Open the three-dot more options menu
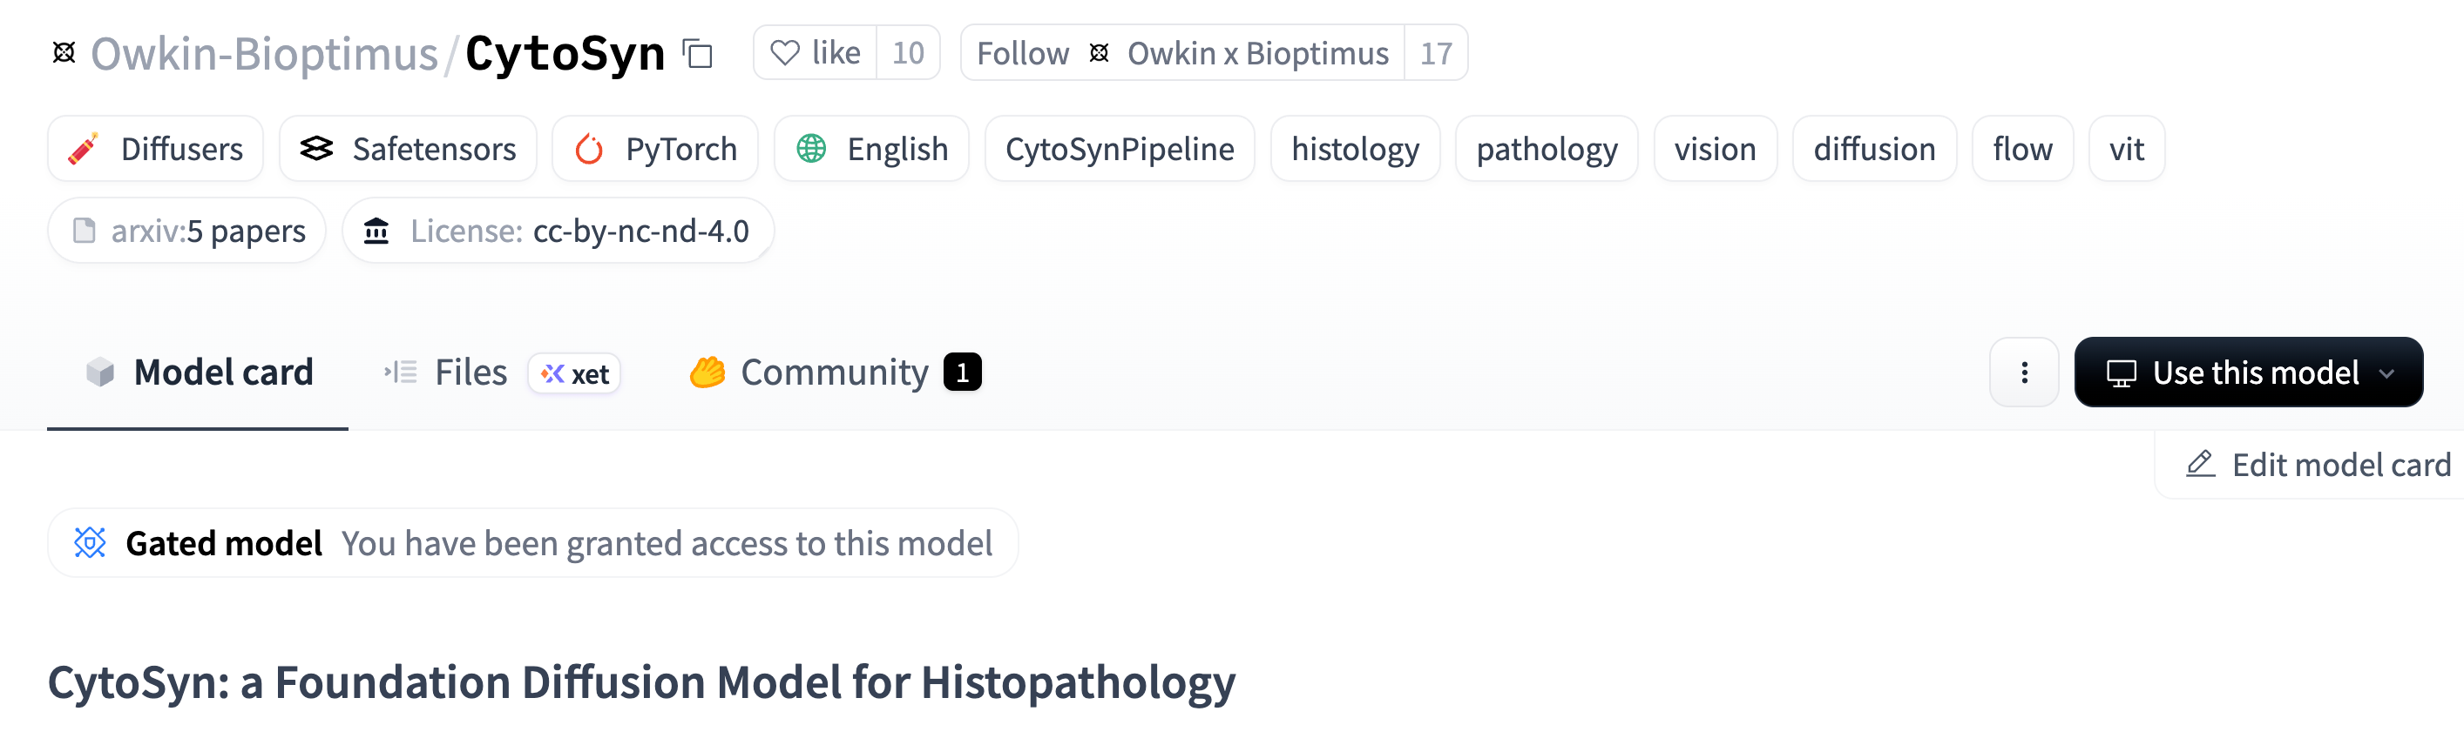 [x=2023, y=372]
